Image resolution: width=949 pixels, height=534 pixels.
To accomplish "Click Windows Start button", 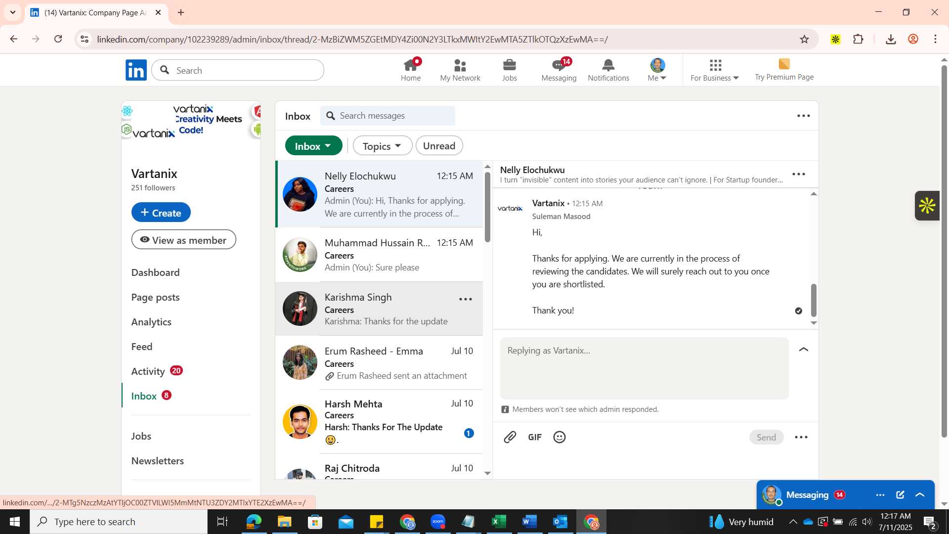I will point(14,522).
